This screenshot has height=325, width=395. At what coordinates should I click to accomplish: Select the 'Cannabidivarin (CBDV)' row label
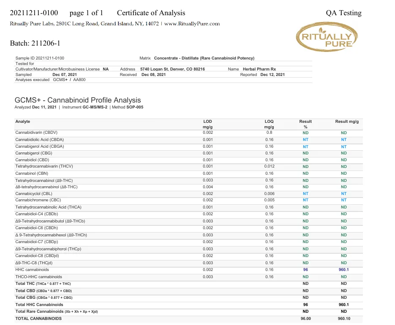[x=36, y=133]
